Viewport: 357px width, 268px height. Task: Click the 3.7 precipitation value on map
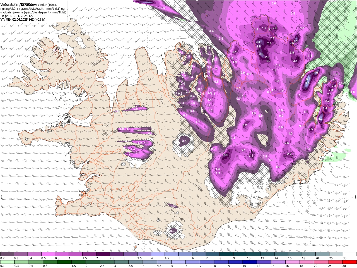click(296, 42)
